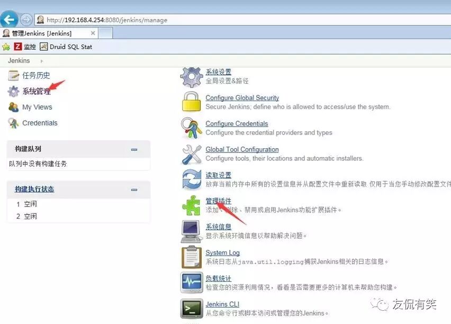Viewport: 451px width, 324px height.
Task: Open 系统管理 sidebar link
Action: [37, 91]
